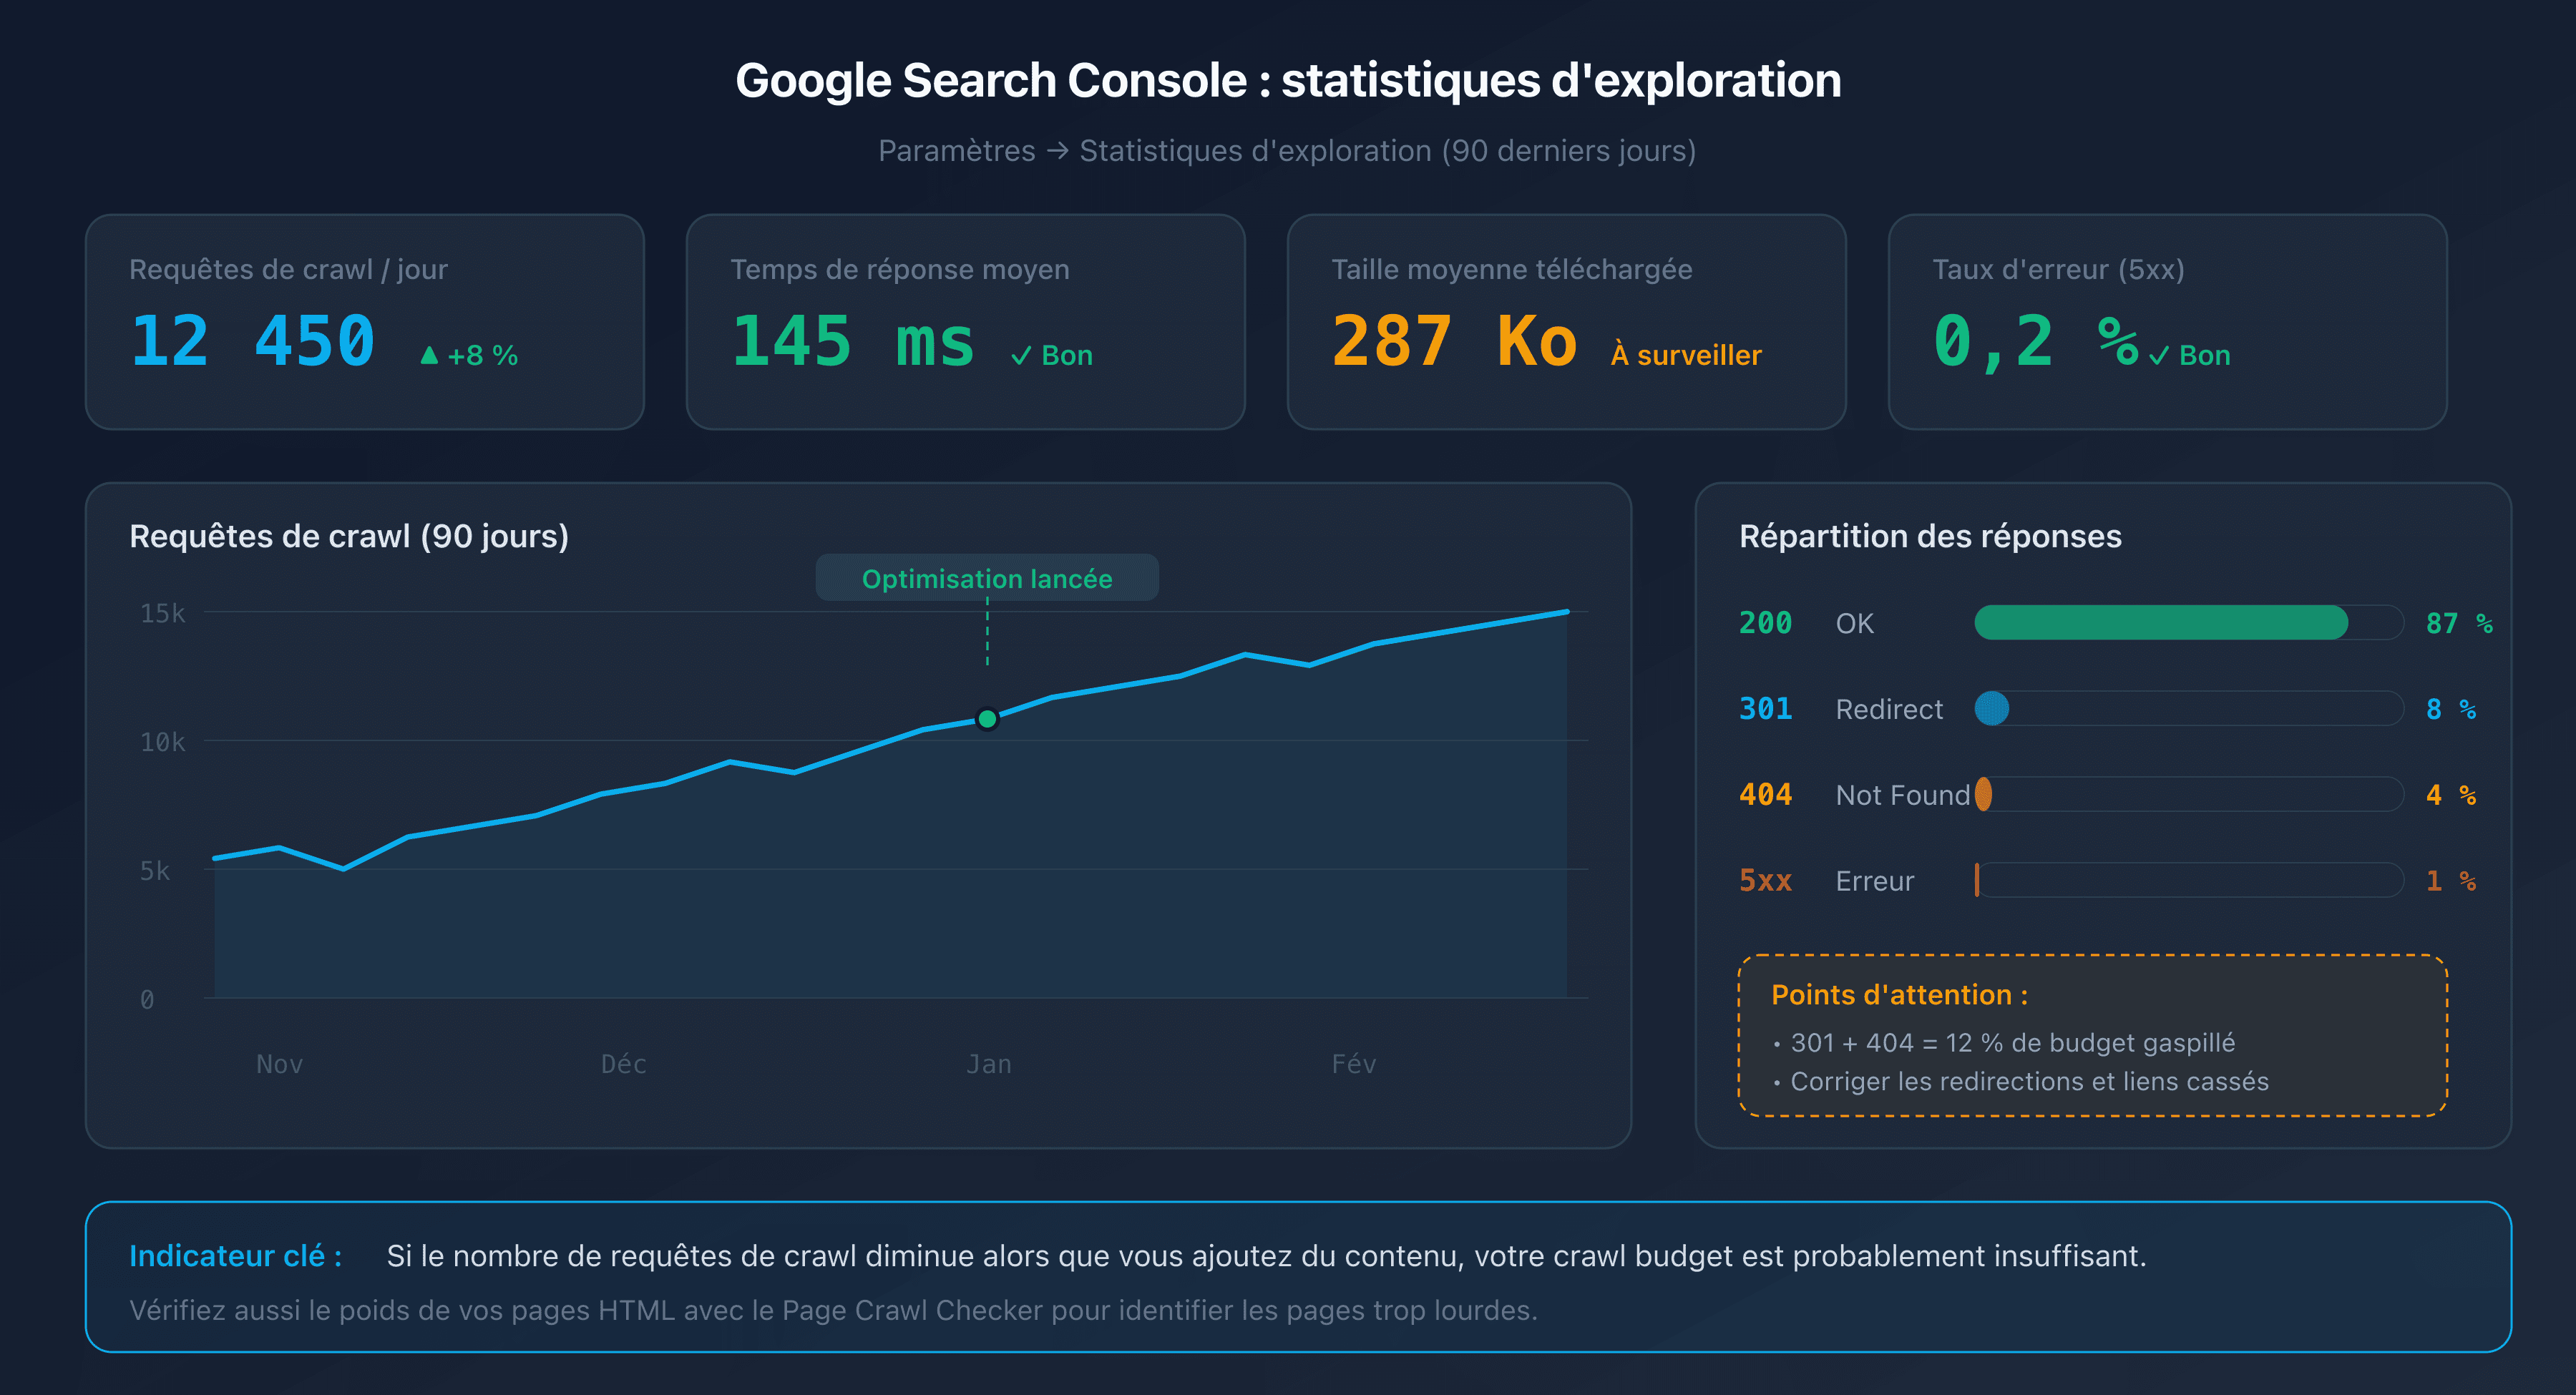Click the Déc x-axis label
Screen dimensions: 2576x1395
[623, 1064]
